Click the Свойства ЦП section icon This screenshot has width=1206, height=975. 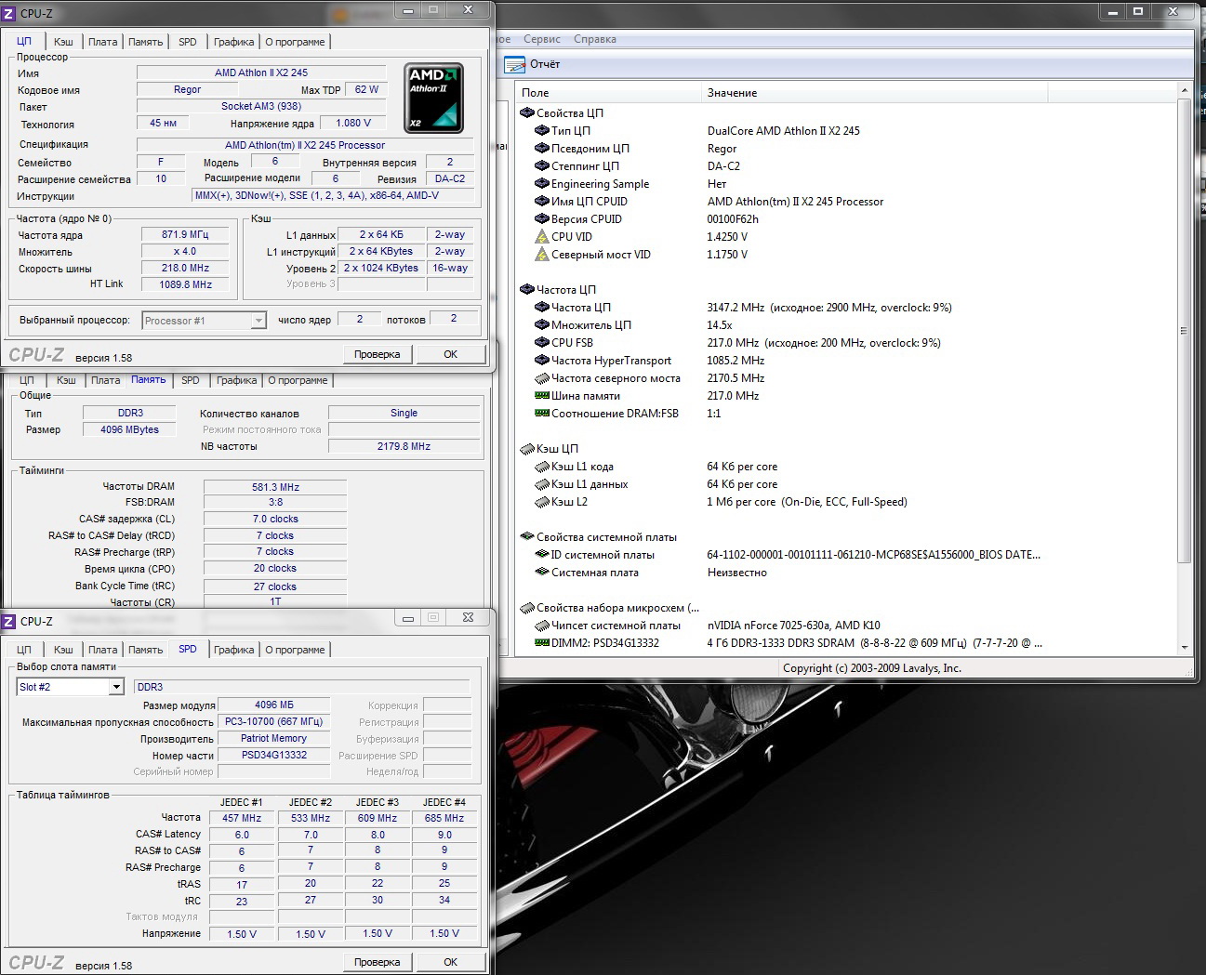[x=526, y=113]
